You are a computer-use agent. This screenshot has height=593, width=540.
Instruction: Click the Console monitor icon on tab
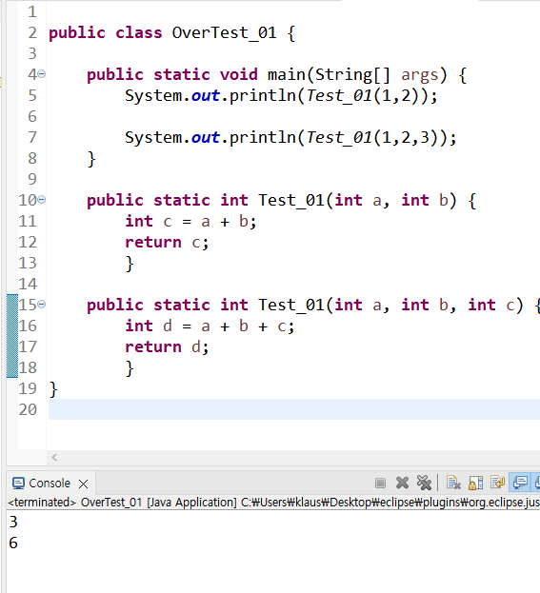click(18, 484)
